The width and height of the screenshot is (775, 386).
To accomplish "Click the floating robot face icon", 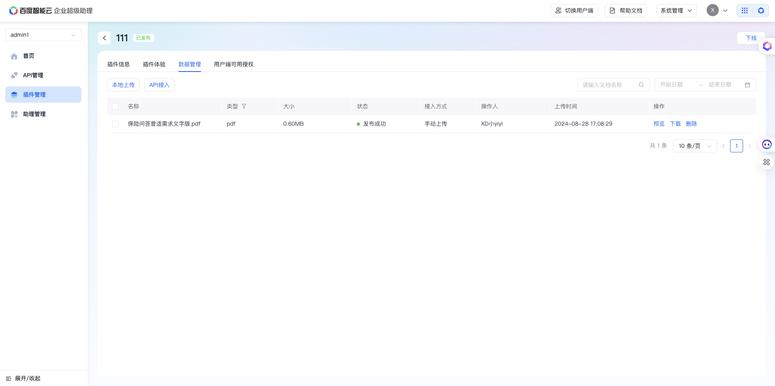I will (767, 144).
